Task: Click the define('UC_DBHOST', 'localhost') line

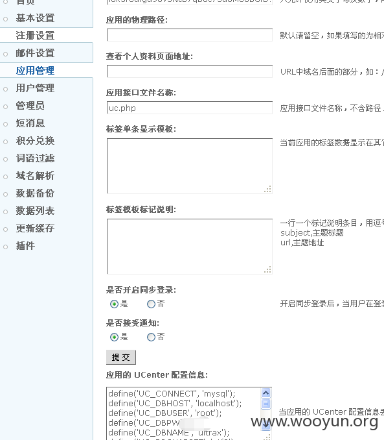Action: [175, 404]
